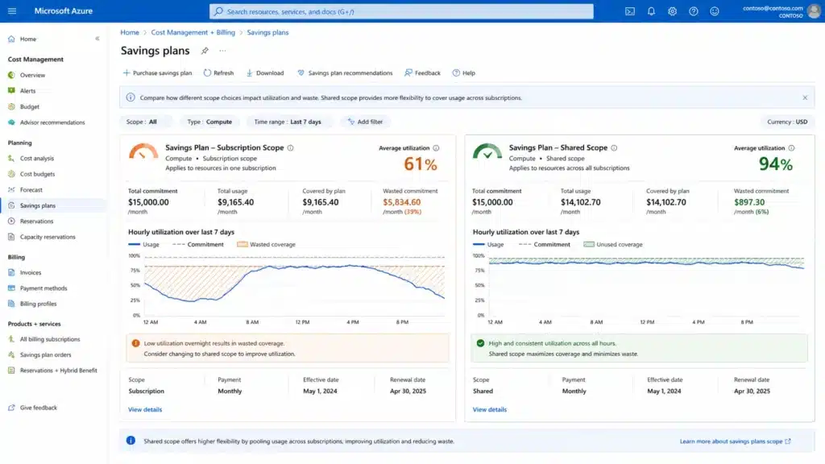Pin the Savings plans page

click(x=205, y=51)
